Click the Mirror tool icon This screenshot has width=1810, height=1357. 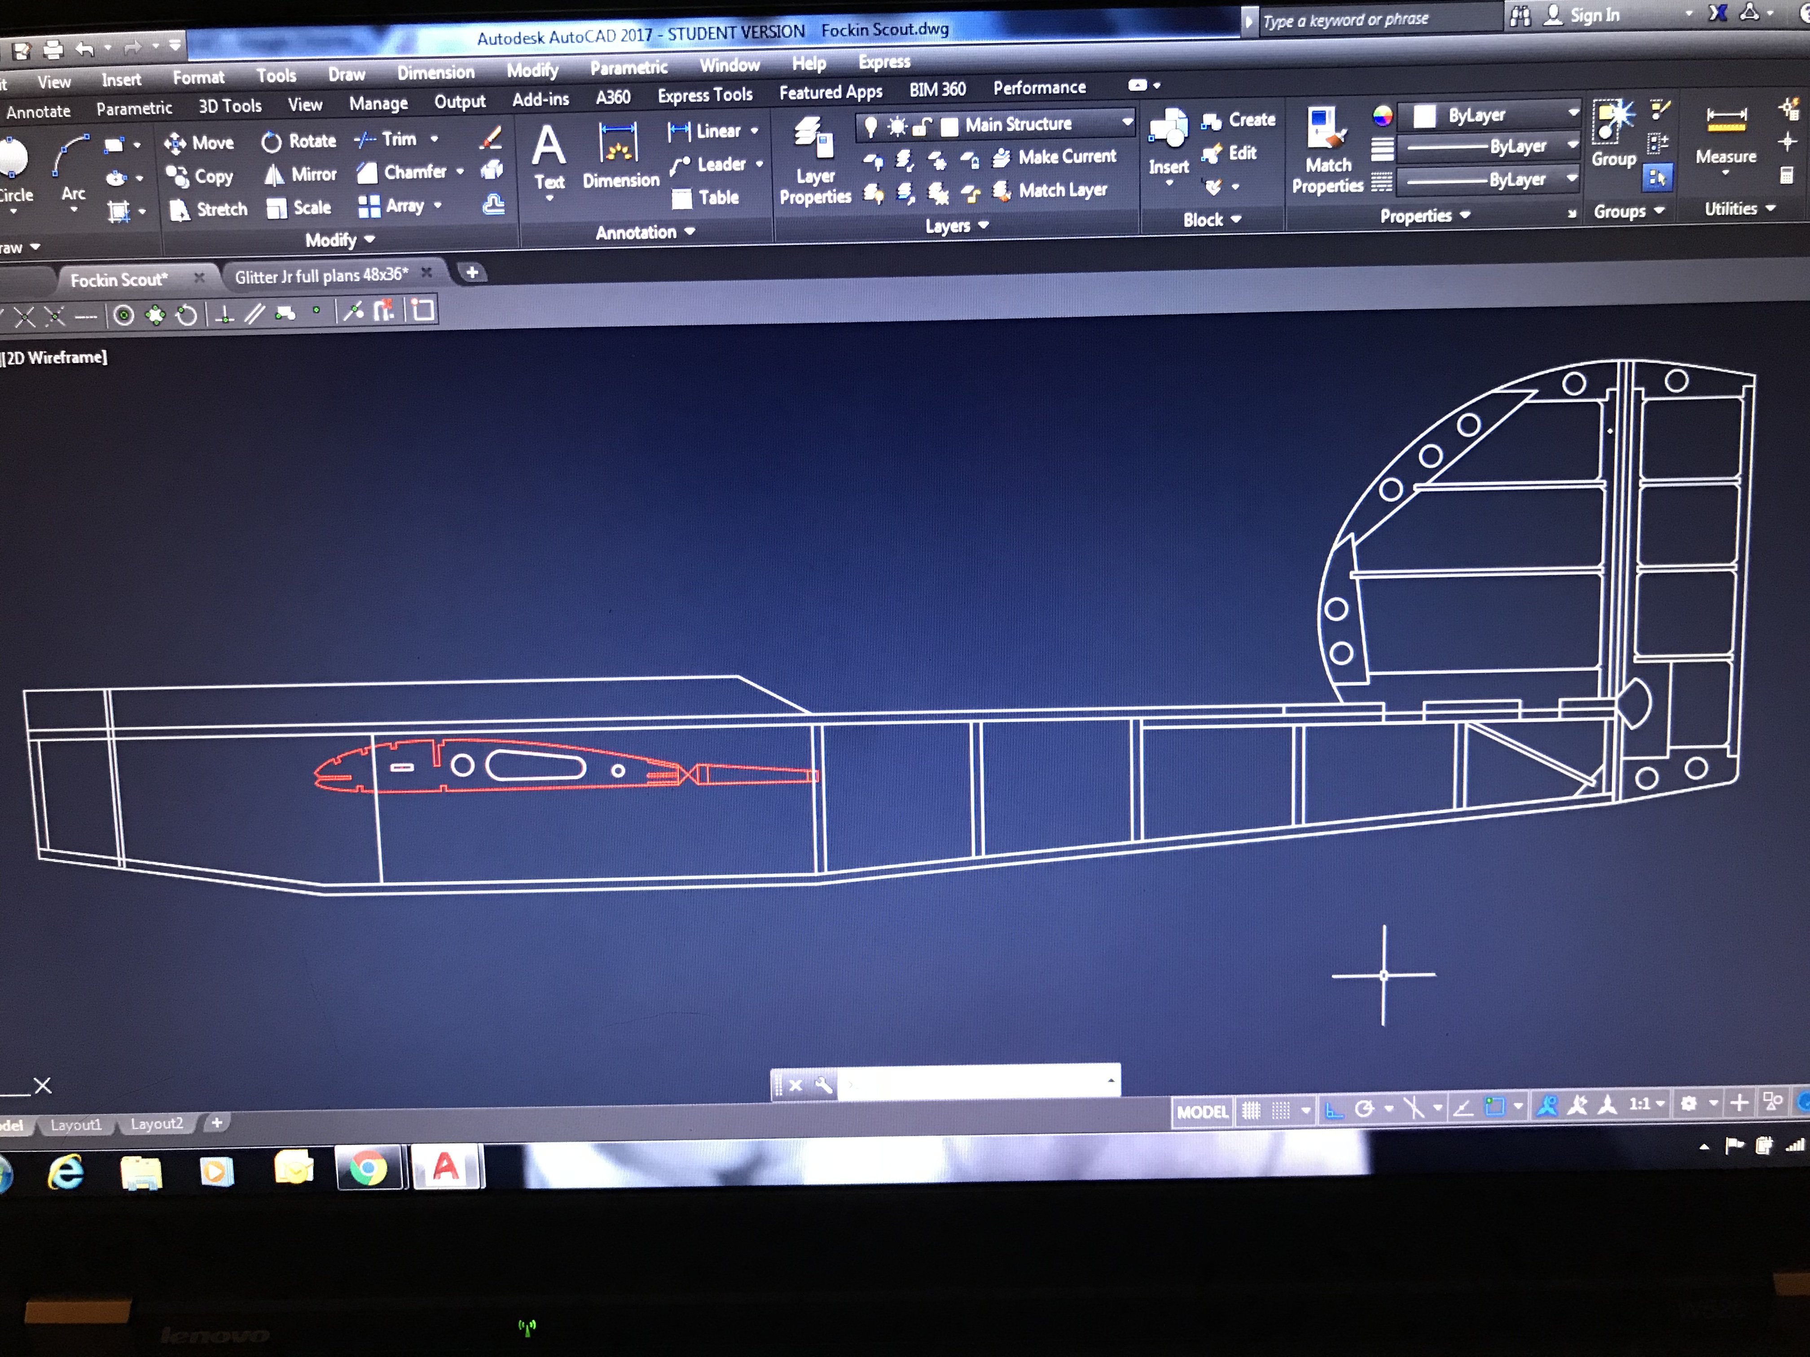coord(274,175)
